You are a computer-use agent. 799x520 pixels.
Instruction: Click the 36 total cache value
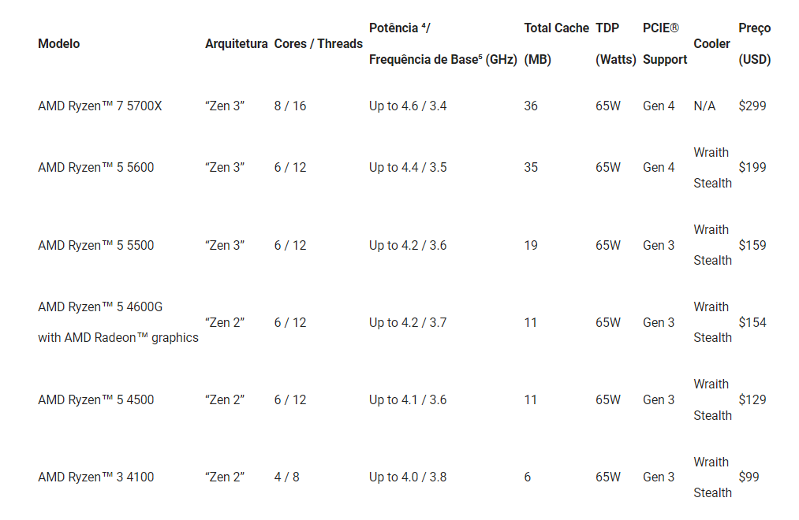[x=531, y=106]
